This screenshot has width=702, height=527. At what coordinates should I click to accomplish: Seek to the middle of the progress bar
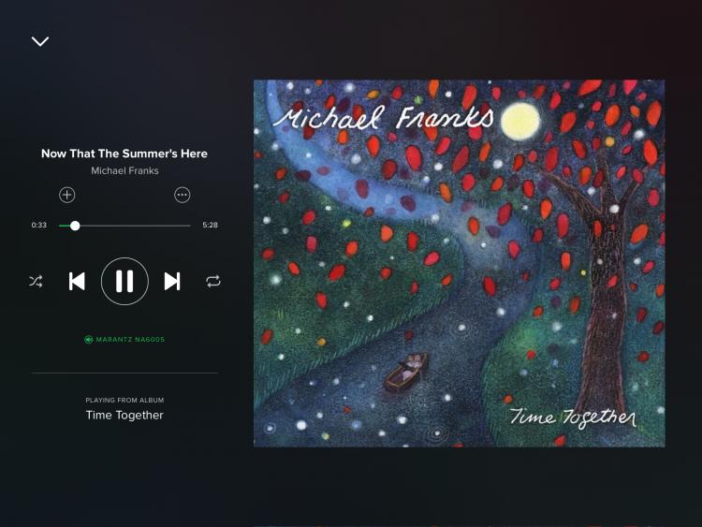click(x=124, y=226)
